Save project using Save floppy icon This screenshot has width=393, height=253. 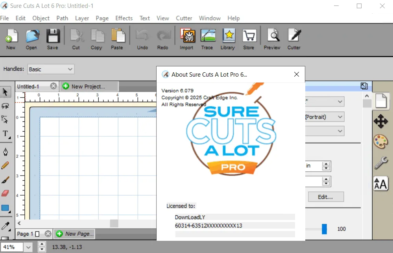point(53,39)
